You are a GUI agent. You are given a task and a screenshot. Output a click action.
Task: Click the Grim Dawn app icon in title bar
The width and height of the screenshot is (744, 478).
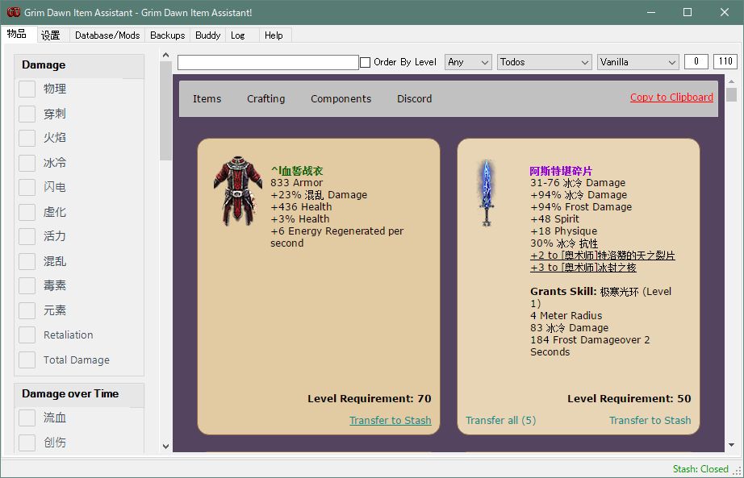(x=13, y=12)
